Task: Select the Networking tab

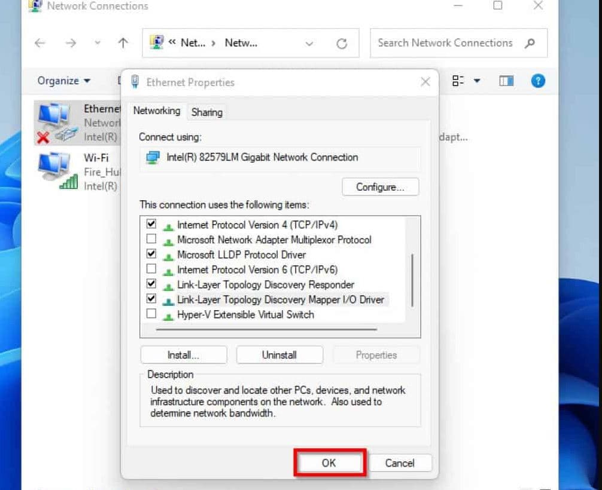Action: point(156,111)
